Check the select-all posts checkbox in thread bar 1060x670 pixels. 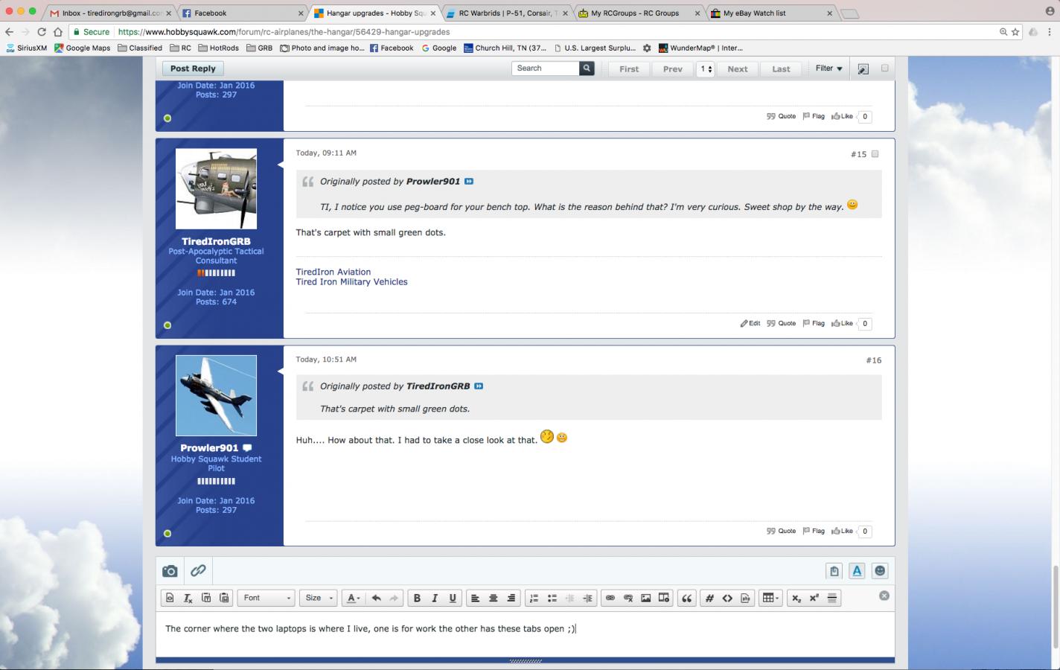coord(885,68)
